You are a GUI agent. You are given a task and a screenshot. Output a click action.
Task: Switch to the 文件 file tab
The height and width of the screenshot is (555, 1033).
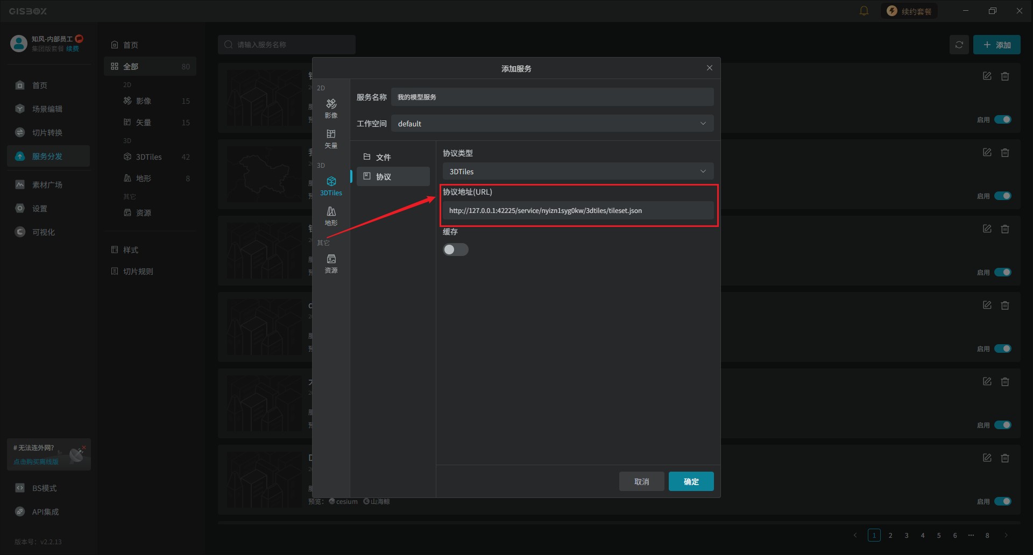[x=393, y=157]
